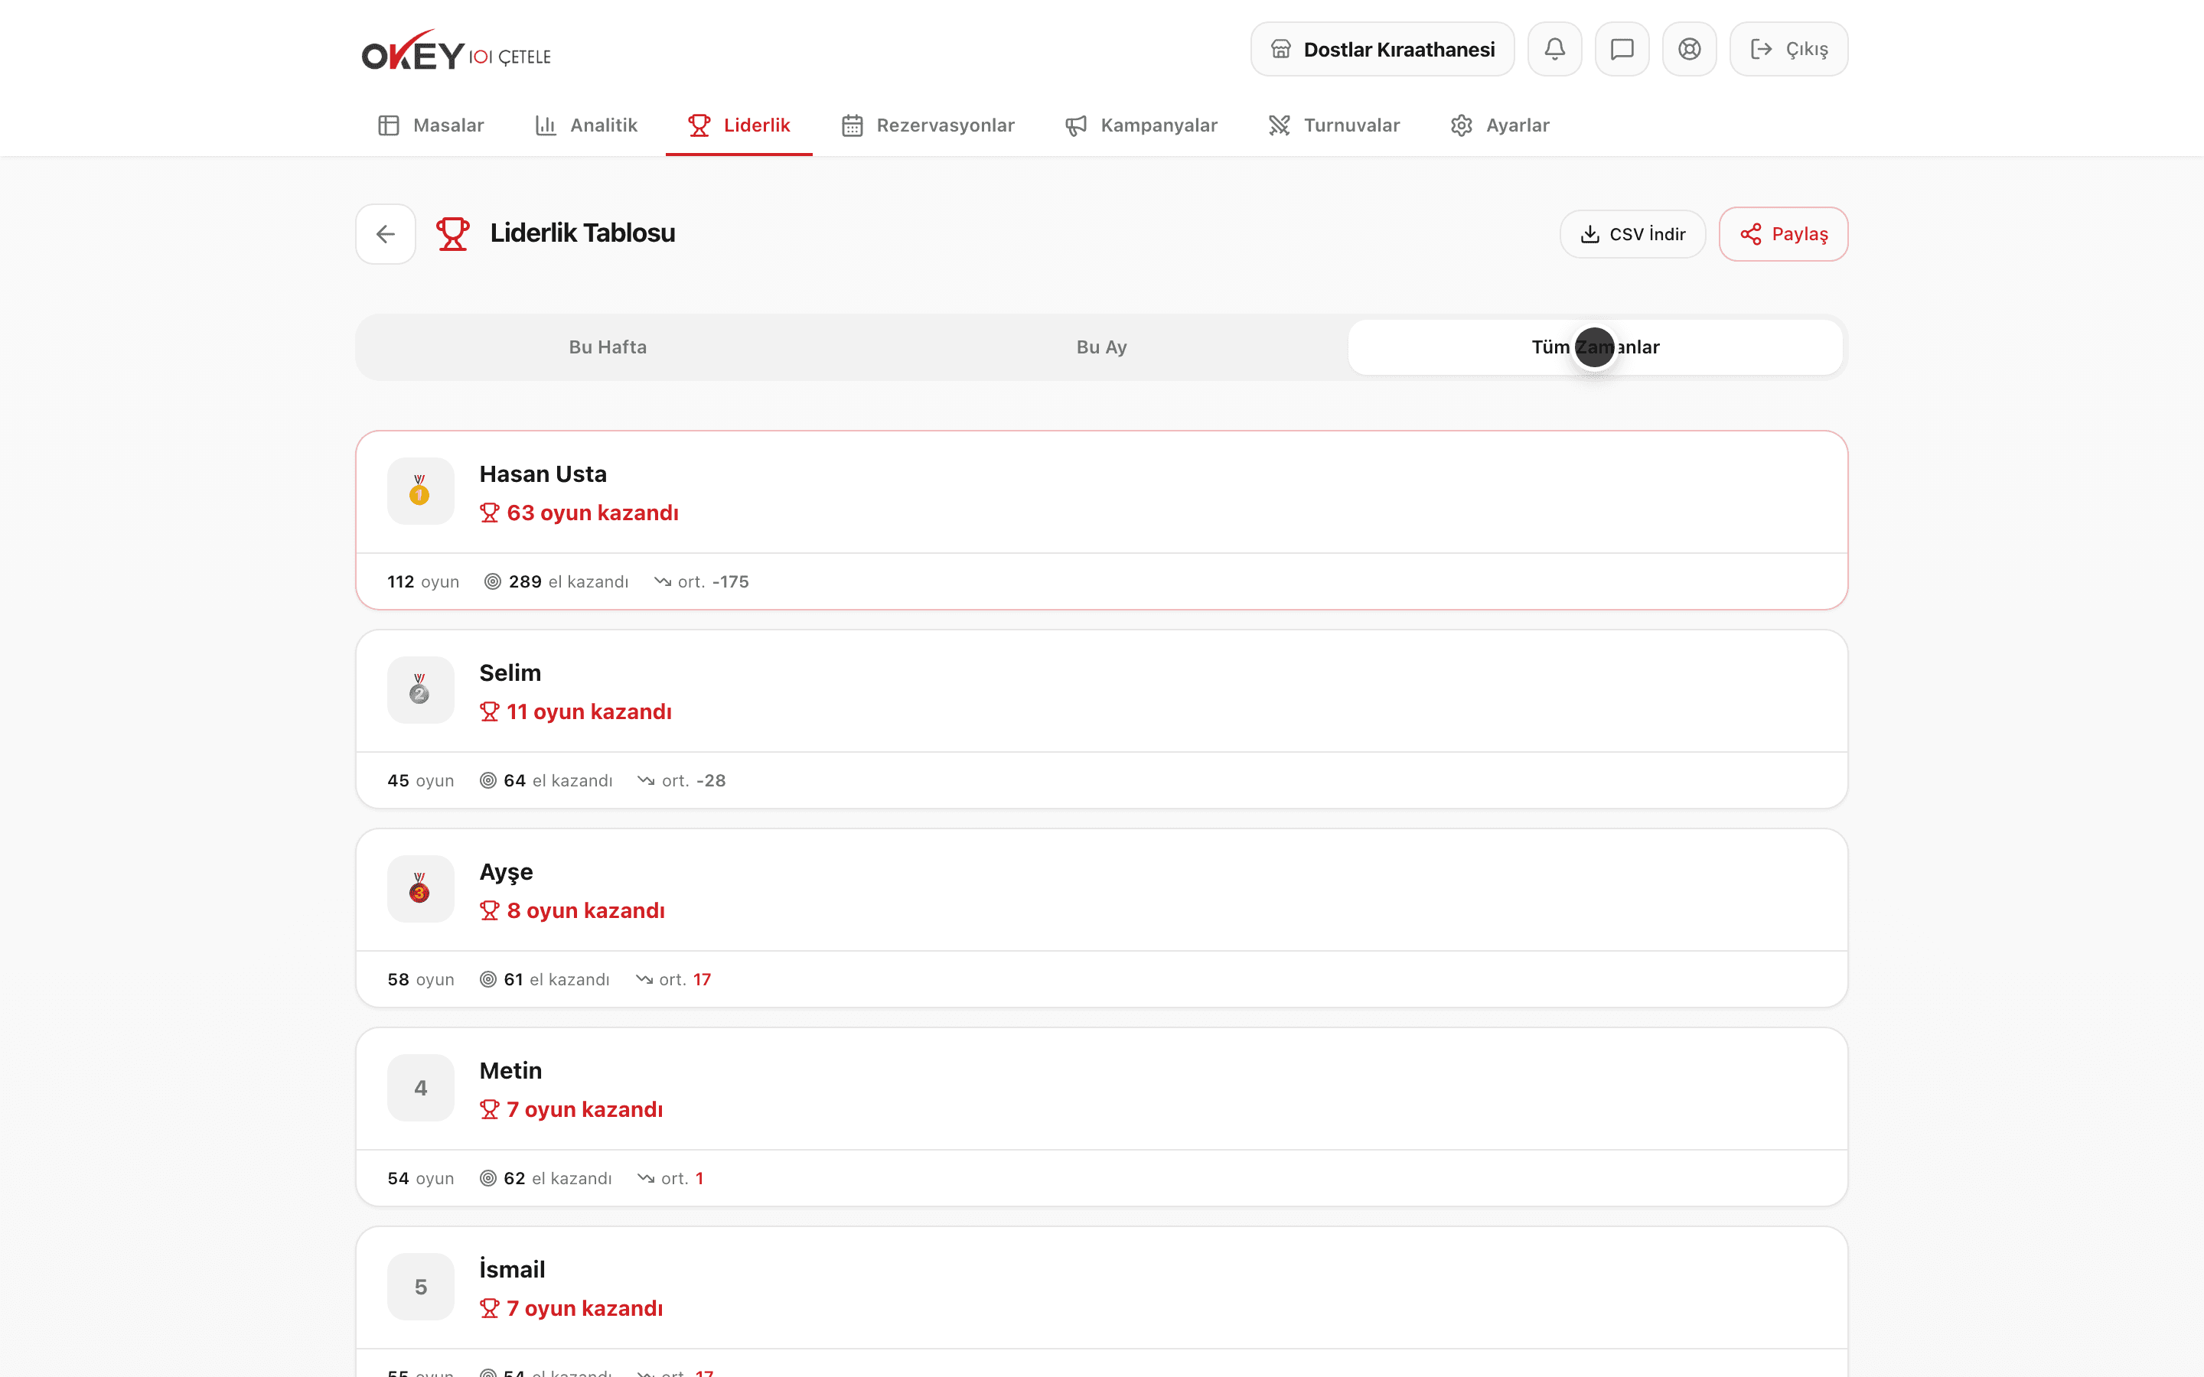
Task: Go back using the arrow button
Action: pyautogui.click(x=385, y=234)
